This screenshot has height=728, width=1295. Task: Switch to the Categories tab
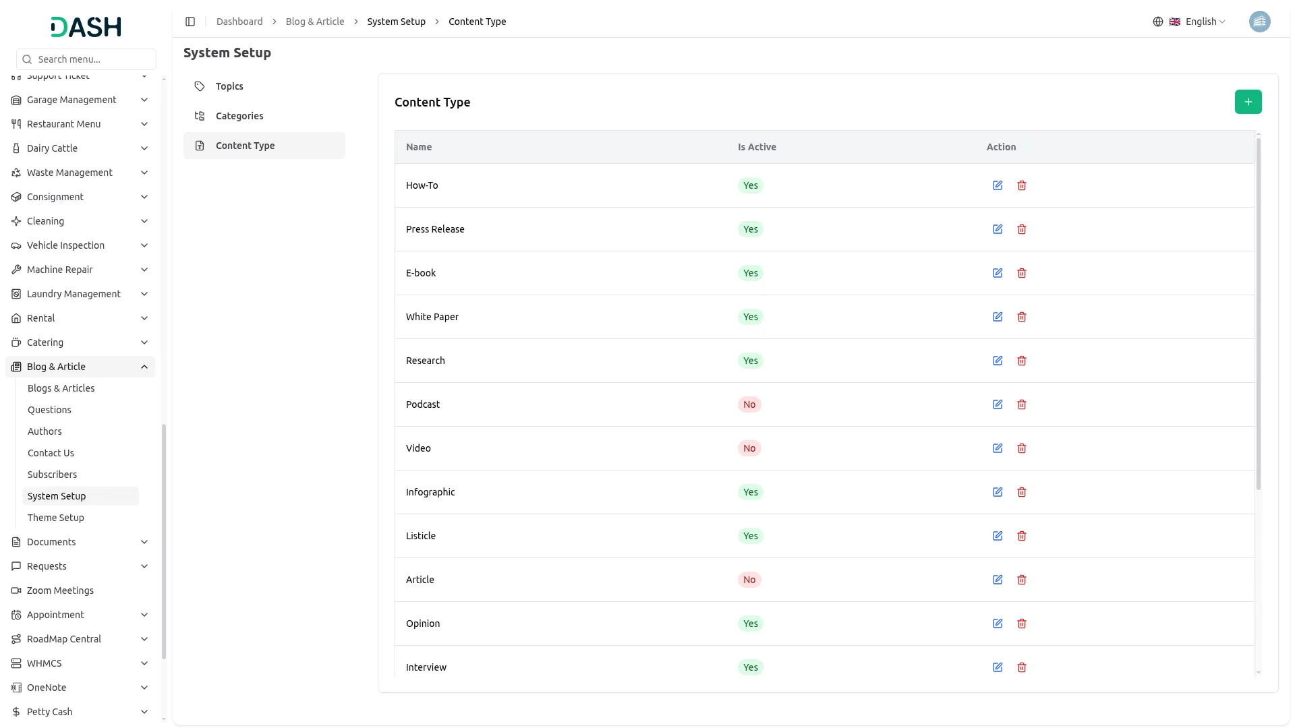pyautogui.click(x=239, y=116)
